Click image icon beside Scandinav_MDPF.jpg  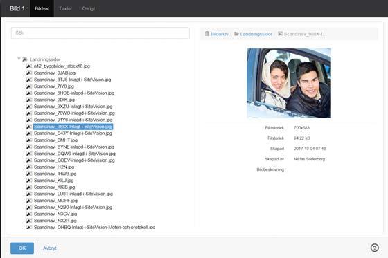(x=29, y=201)
